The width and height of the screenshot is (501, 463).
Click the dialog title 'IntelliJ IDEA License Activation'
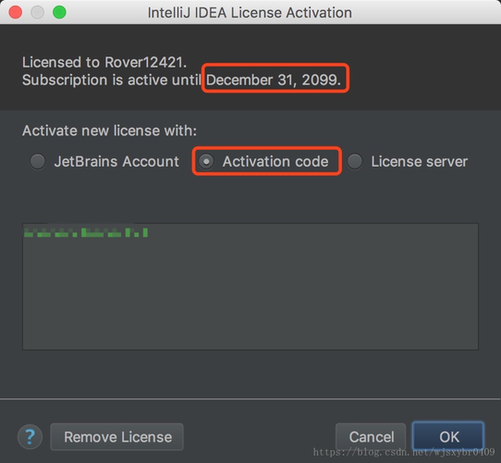coord(250,13)
